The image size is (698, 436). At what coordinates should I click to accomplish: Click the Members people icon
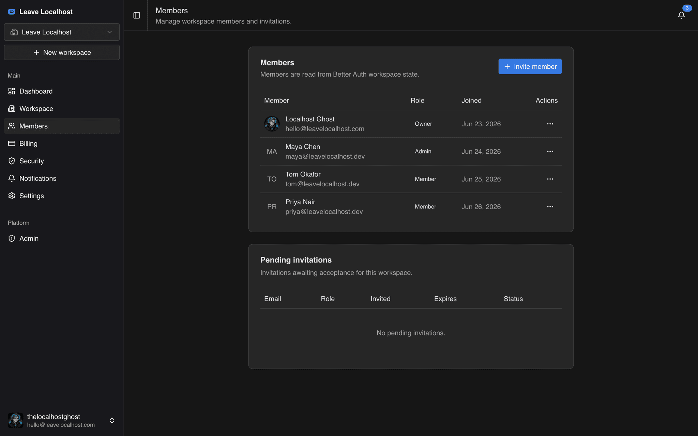[12, 126]
